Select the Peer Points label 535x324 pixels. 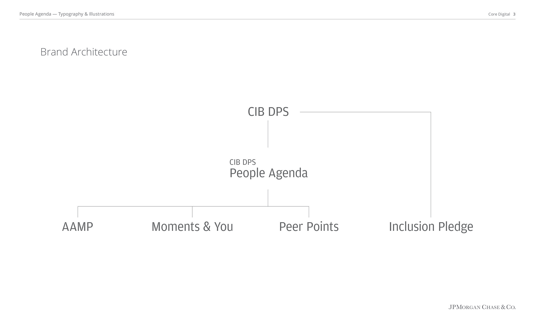coord(309,227)
